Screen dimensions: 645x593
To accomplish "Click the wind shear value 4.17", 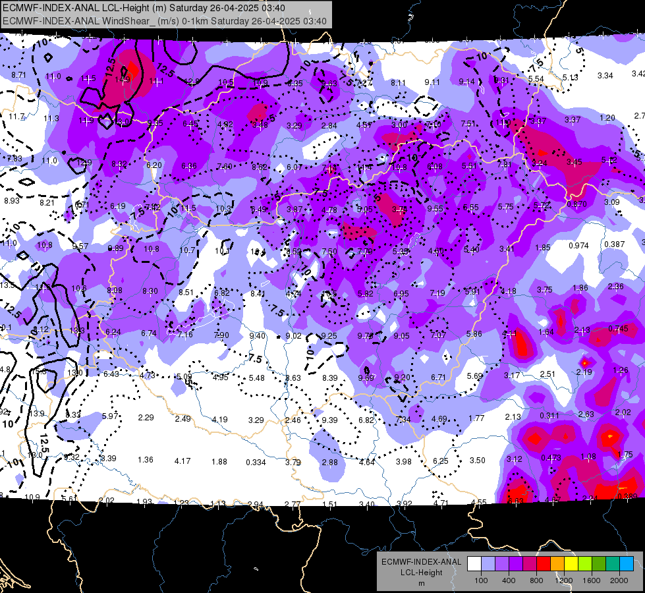I will point(182,461).
